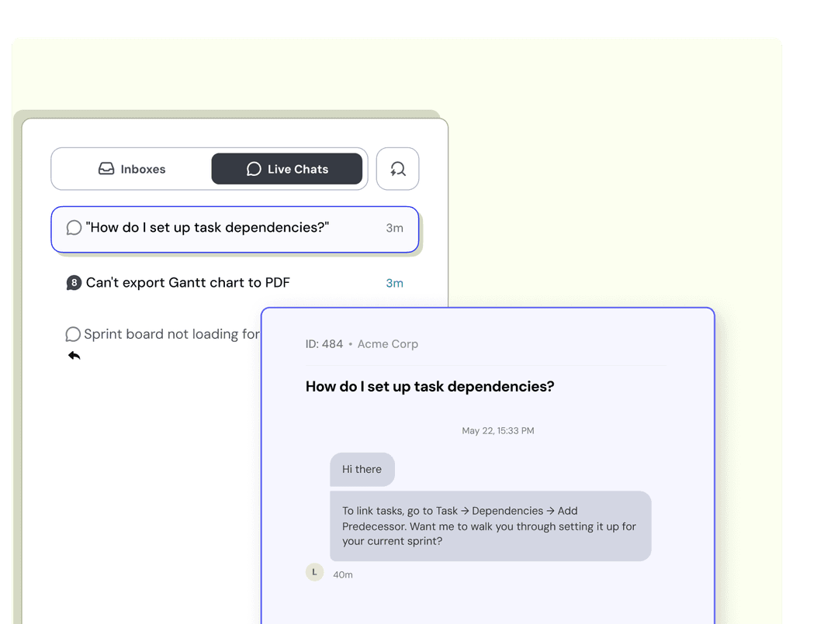Switch to the Inboxes tab

pyautogui.click(x=132, y=169)
